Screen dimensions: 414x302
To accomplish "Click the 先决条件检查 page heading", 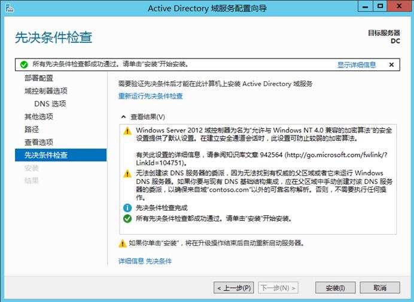I will click(x=54, y=38).
